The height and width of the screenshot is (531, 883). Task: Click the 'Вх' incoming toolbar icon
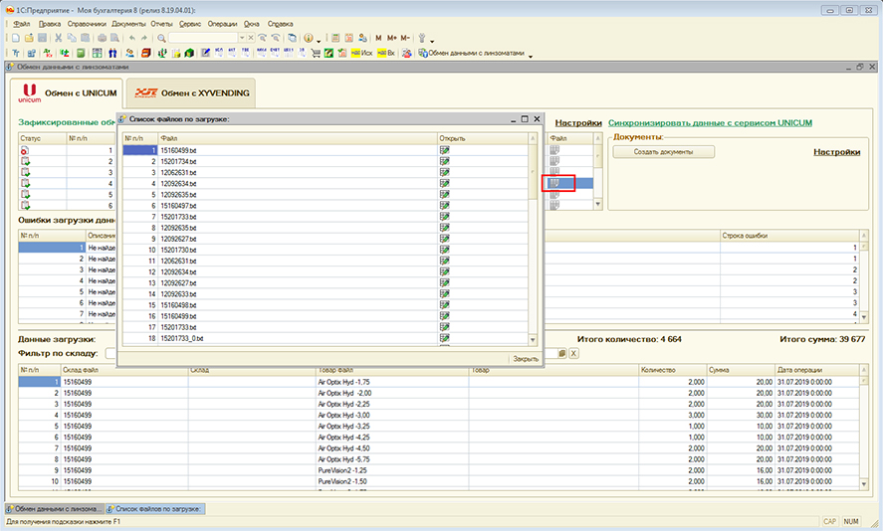pos(385,53)
